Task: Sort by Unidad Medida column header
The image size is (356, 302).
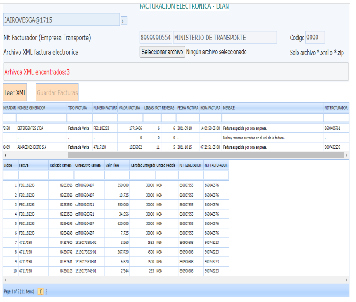Action: (167, 165)
